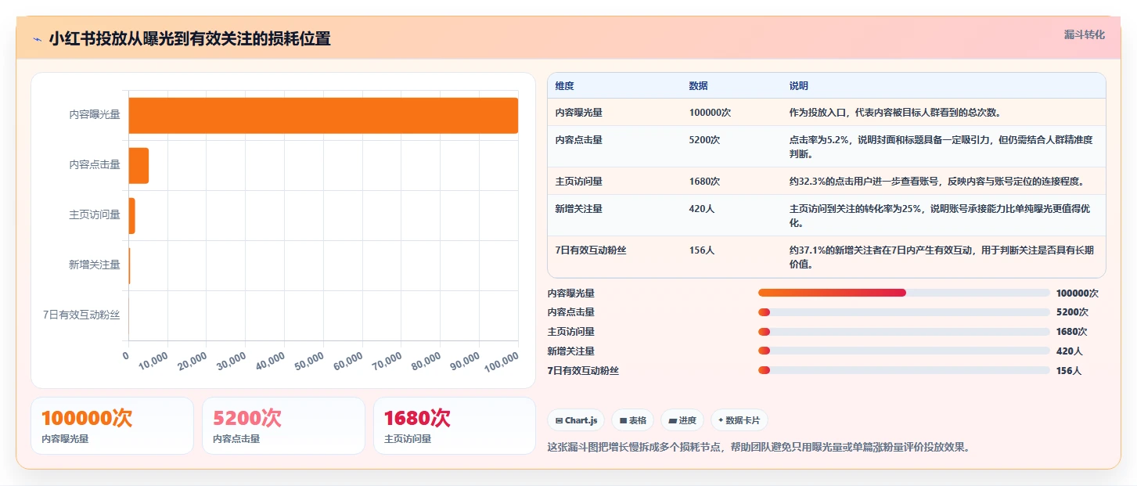Click chart y-axis label 新增关注量
This screenshot has width=1137, height=486.
[x=95, y=265]
